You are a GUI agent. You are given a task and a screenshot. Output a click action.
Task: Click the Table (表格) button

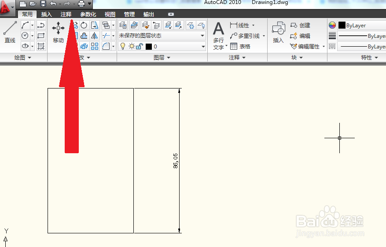[240, 46]
